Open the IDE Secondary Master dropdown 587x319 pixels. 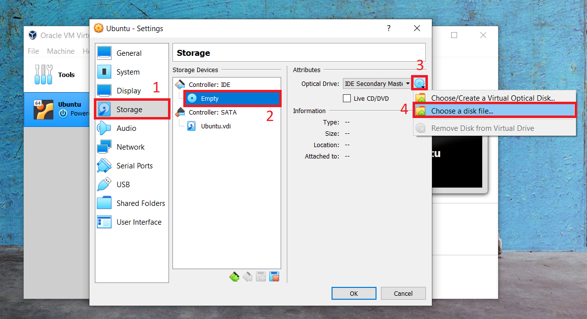[377, 84]
